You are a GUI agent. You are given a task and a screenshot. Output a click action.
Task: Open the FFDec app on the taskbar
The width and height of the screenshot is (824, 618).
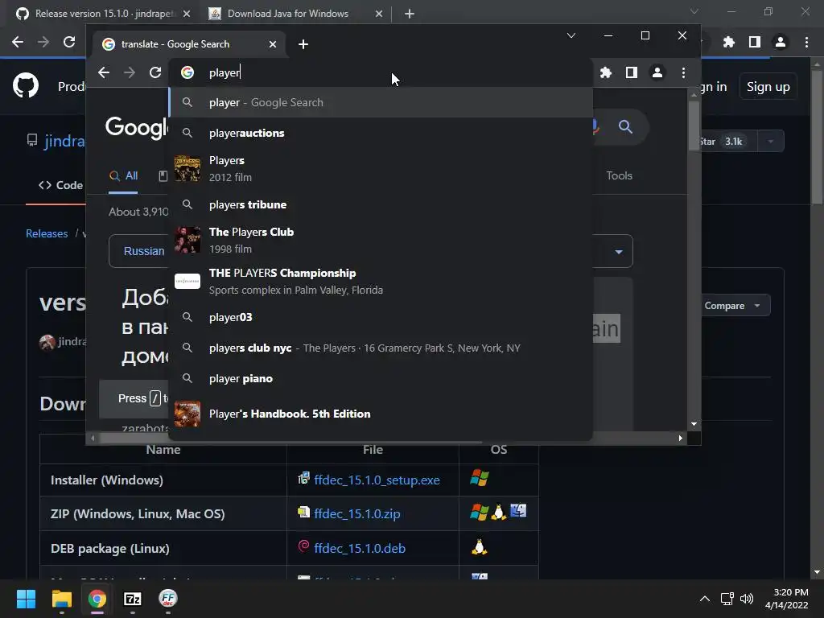[168, 599]
